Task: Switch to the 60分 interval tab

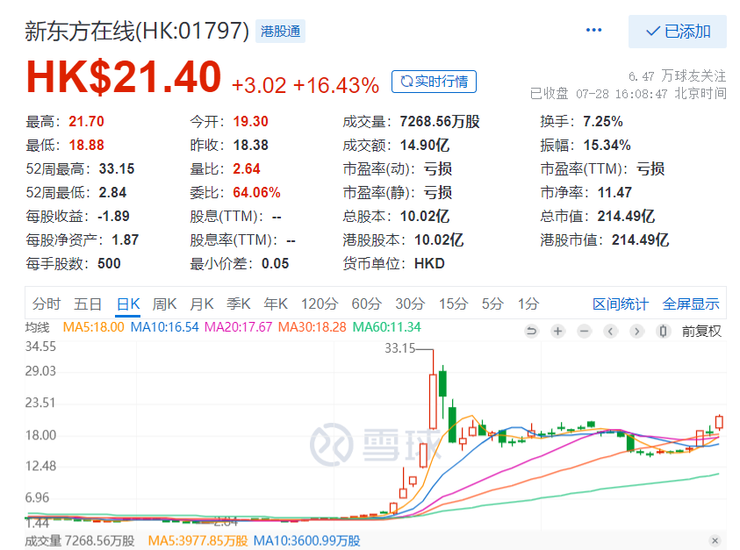Action: [x=366, y=304]
